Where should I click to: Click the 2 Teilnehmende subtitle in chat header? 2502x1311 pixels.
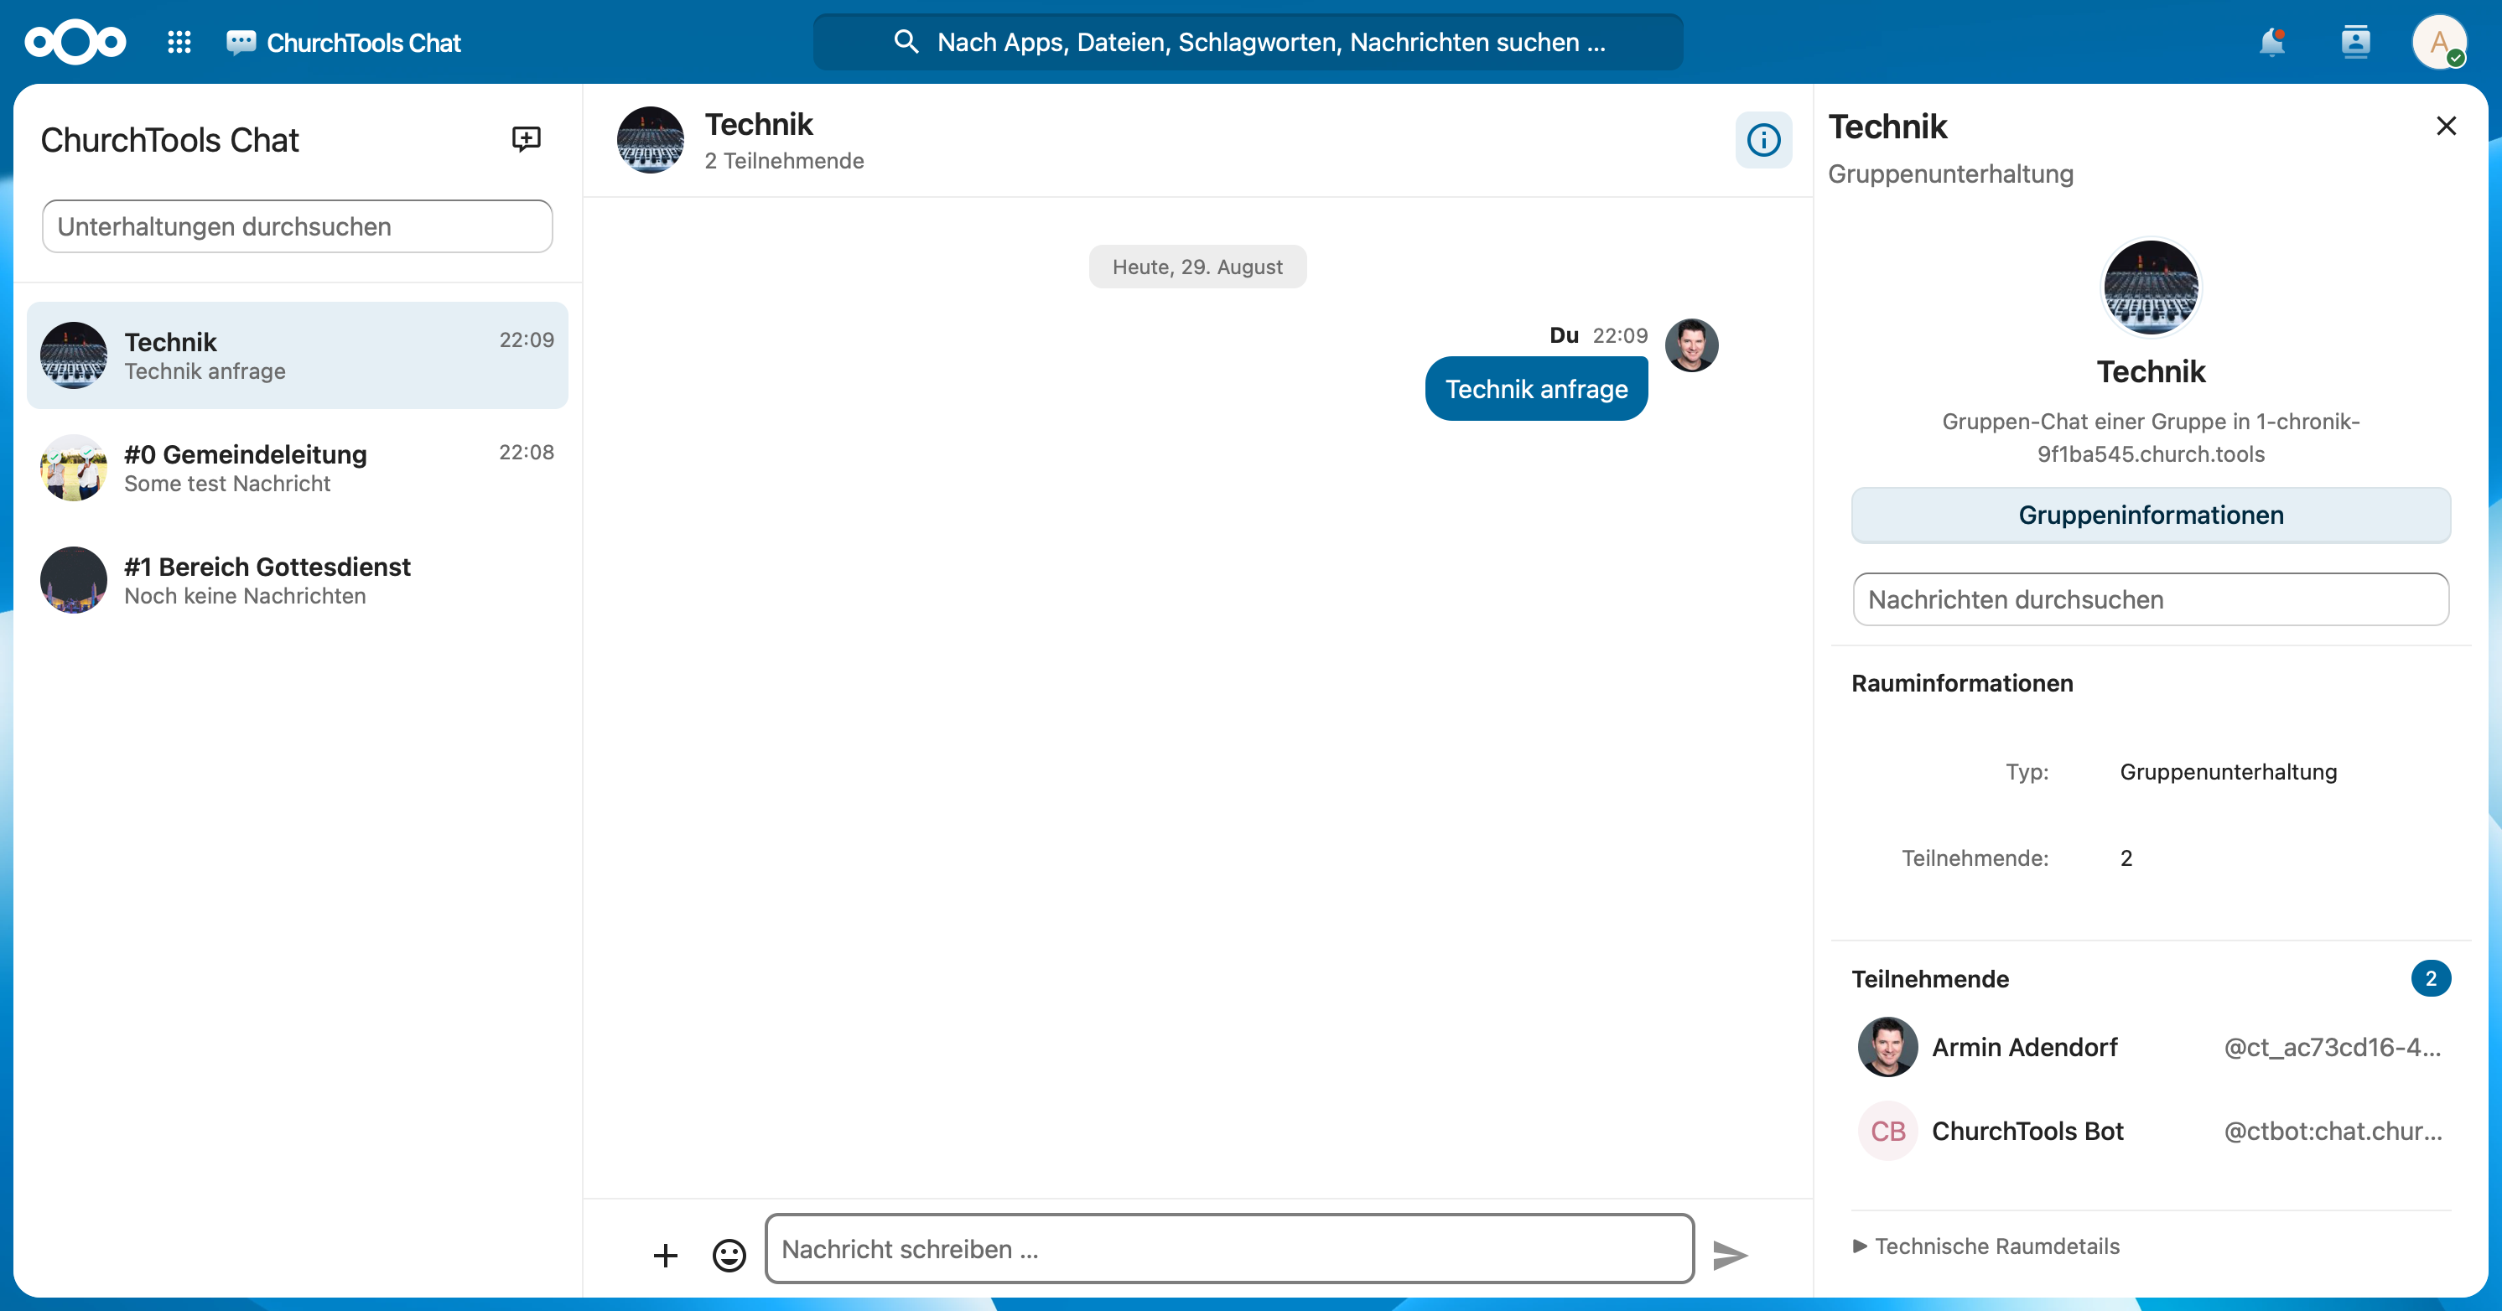(784, 160)
